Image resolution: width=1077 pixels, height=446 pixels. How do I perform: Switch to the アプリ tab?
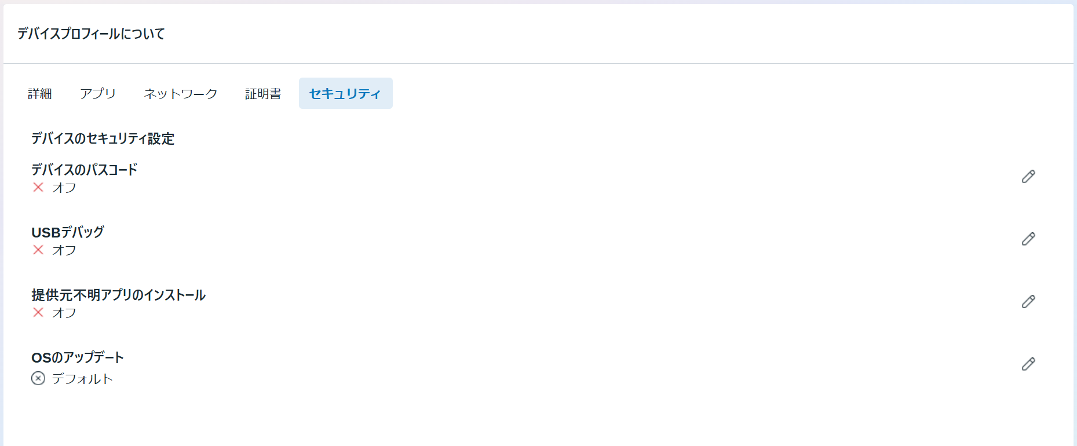98,93
